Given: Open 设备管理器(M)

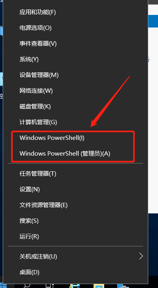Looking at the screenshot, I should 75,75.
